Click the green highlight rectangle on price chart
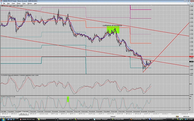This screenshot has height=121, width=194. pos(113,30)
